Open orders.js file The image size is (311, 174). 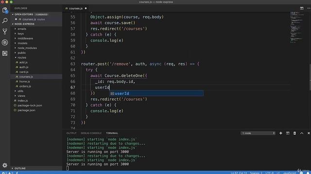coord(25,87)
